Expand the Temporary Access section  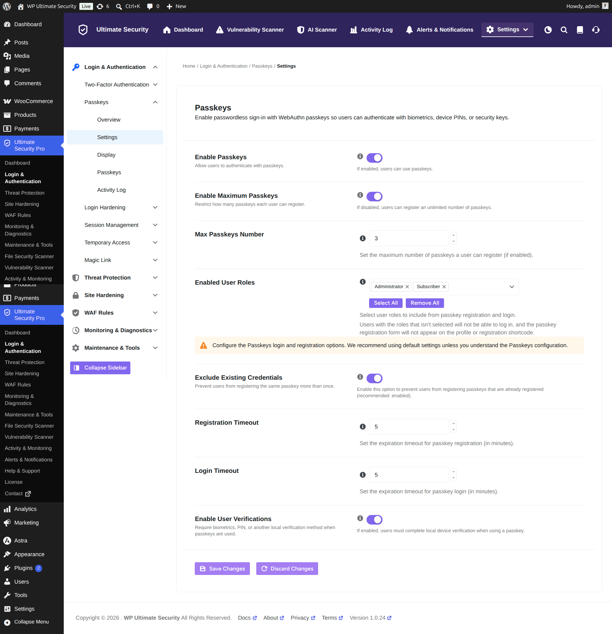pyautogui.click(x=155, y=242)
